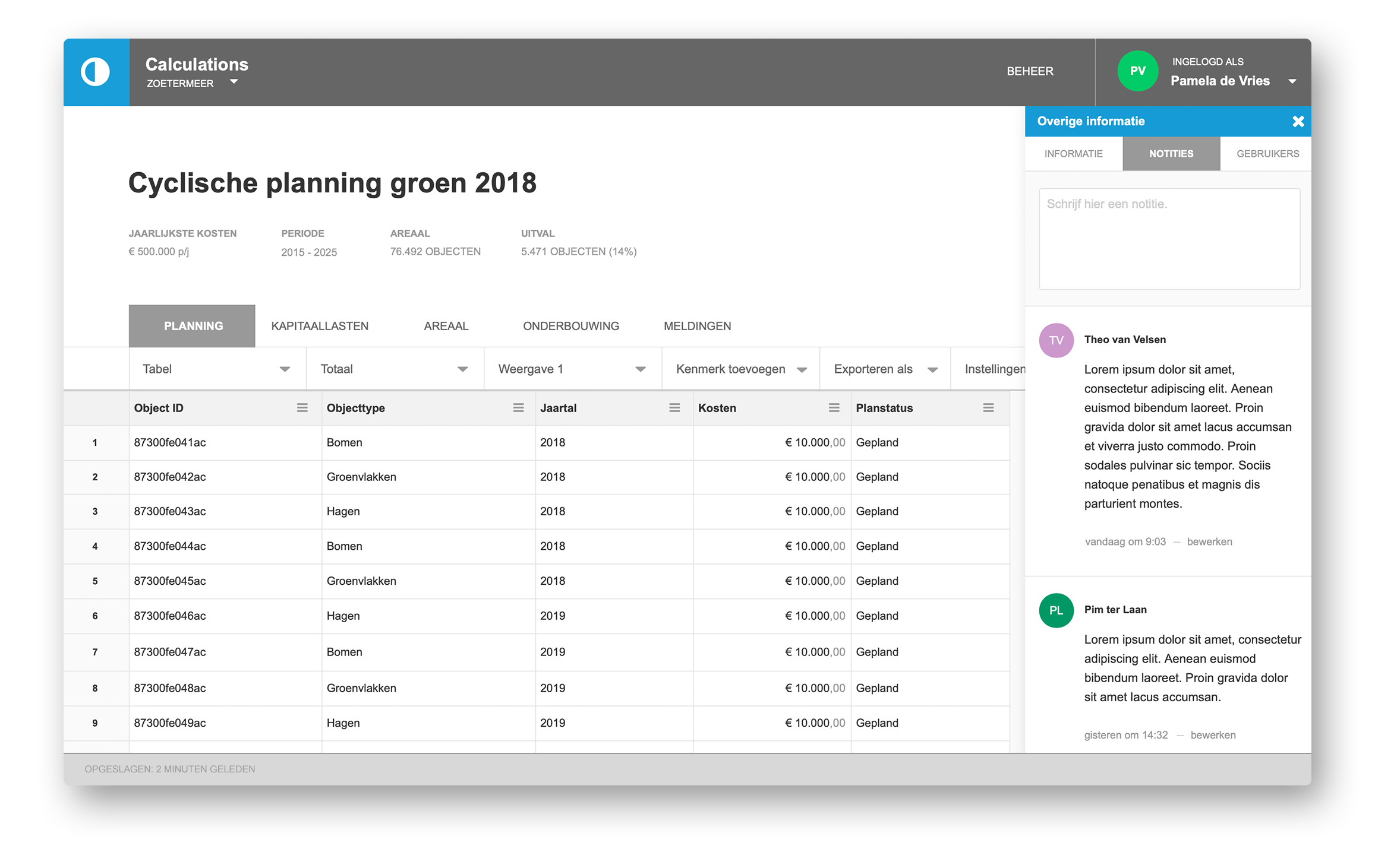Open the Exporteren als dropdown
Image resolution: width=1375 pixels, height=865 pixels.
[x=884, y=369]
